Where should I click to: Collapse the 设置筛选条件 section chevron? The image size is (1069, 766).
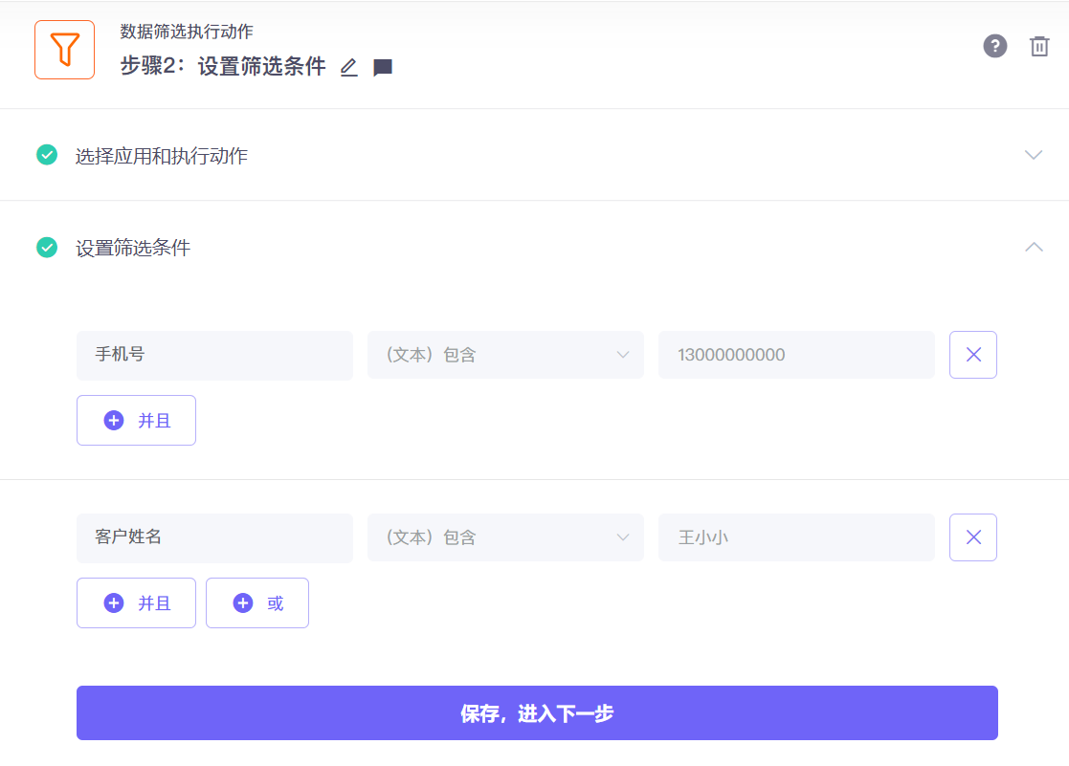1034,247
